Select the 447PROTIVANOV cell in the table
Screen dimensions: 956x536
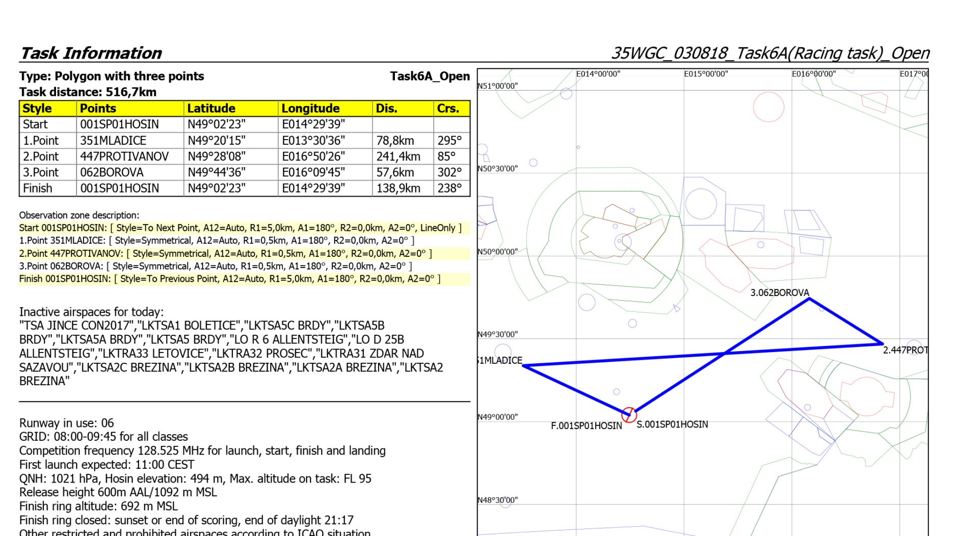pos(124,156)
